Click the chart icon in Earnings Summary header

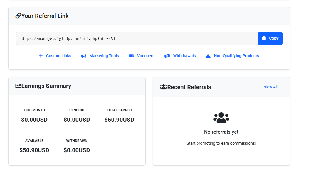(18, 86)
